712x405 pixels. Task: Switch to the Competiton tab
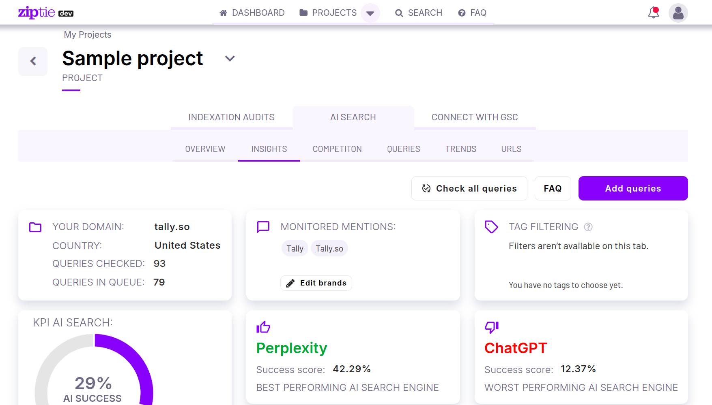(x=337, y=149)
